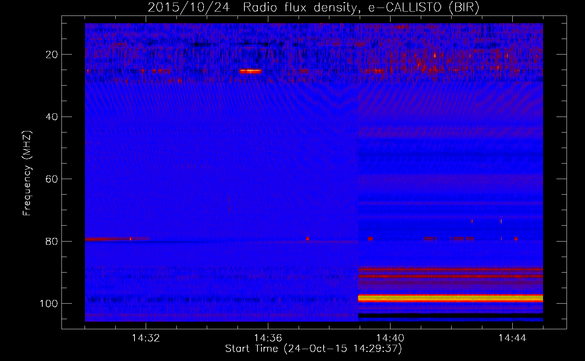Click the plot title 'Radio flux density, e-CALLISTO (BIR)'
Viewport: 585px width, 361px height.
[361, 8]
